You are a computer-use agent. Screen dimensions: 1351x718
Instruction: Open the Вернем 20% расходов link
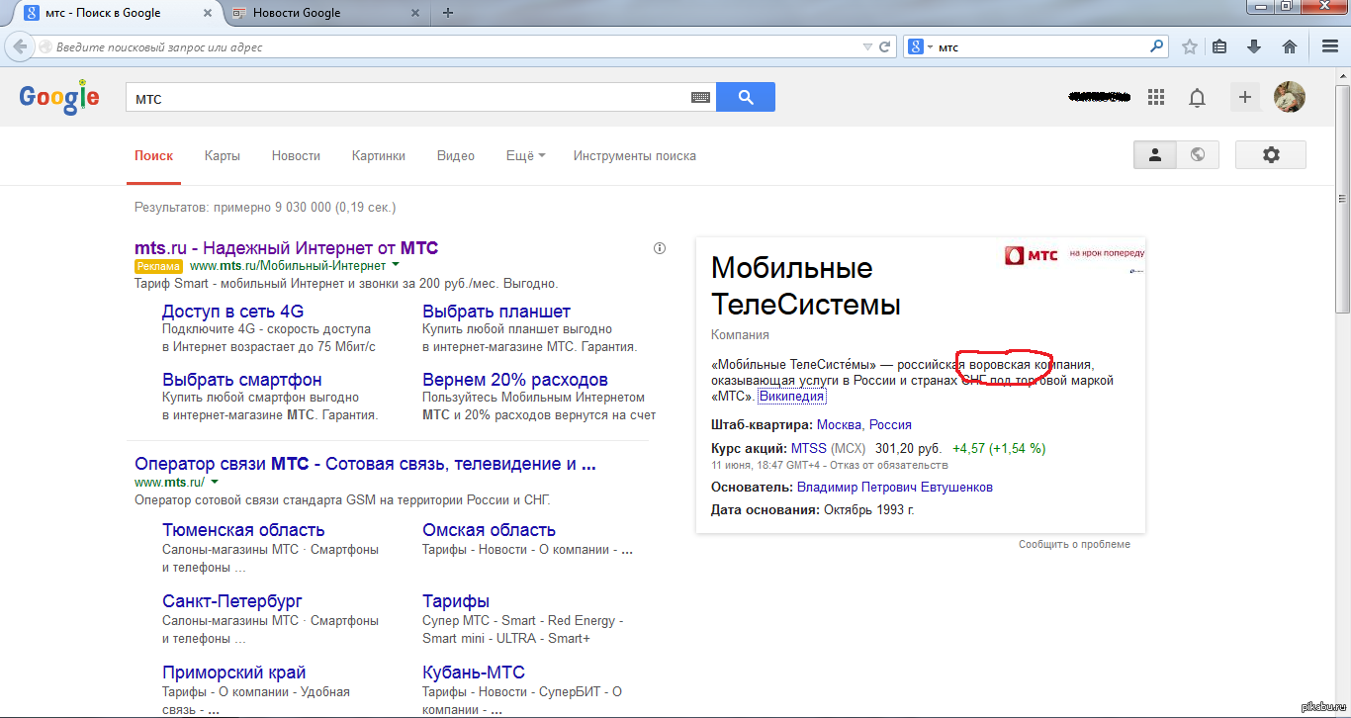click(x=515, y=380)
